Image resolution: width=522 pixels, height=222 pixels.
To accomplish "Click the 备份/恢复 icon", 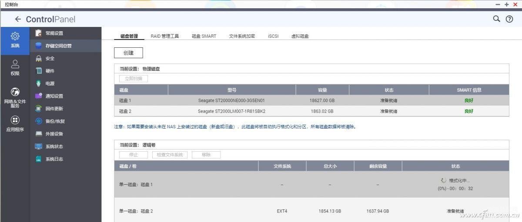I will click(x=38, y=121).
